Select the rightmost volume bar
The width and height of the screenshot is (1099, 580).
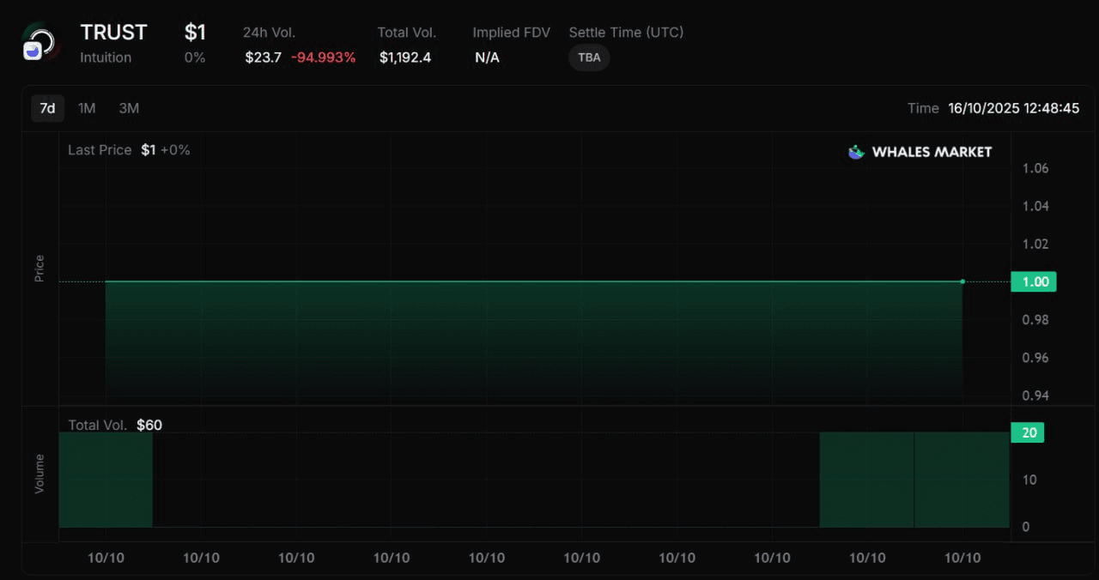tap(961, 480)
